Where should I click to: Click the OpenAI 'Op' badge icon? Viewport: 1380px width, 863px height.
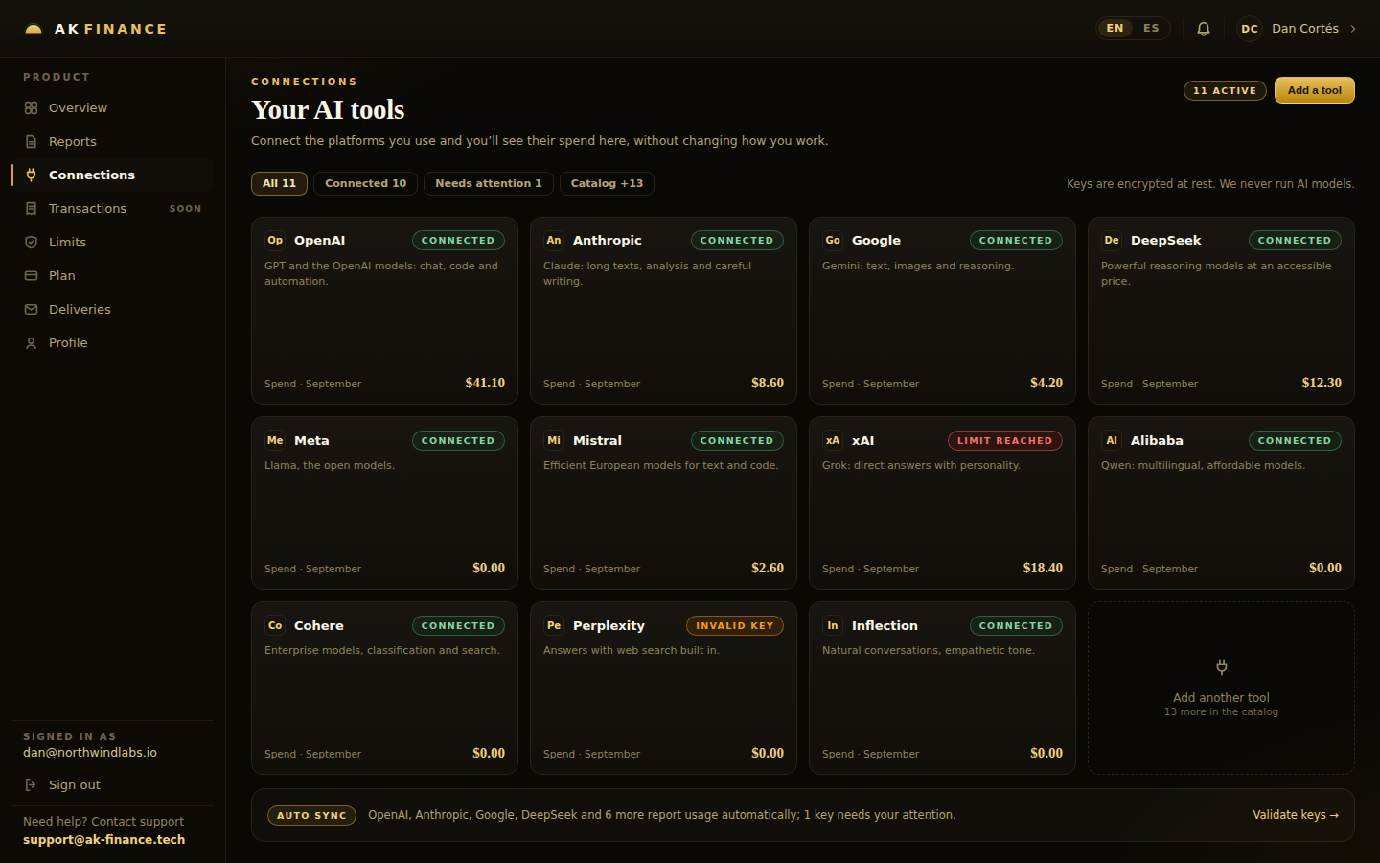(275, 241)
